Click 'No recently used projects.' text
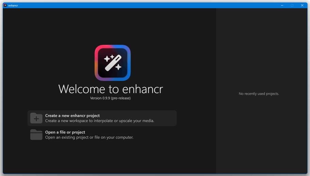Viewport: 310px width, 176px height. 259,94
